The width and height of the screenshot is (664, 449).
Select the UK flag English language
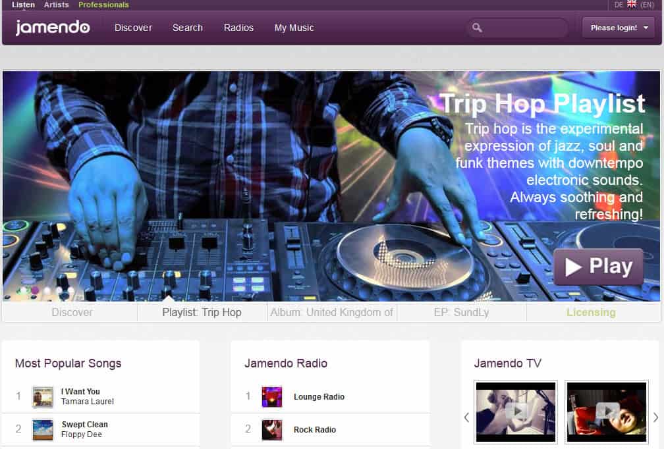(631, 4)
